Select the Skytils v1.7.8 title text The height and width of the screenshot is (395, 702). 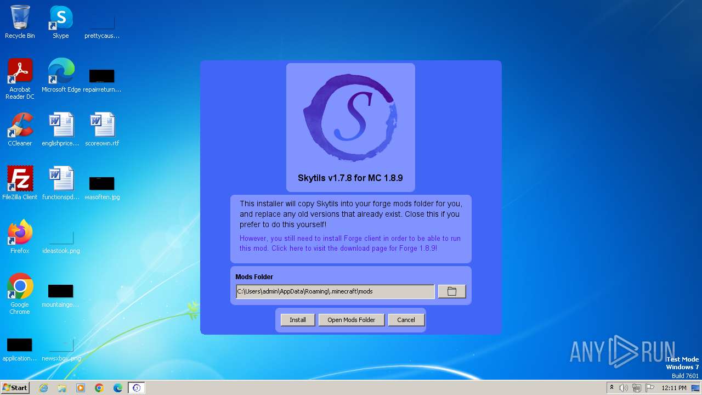350,178
